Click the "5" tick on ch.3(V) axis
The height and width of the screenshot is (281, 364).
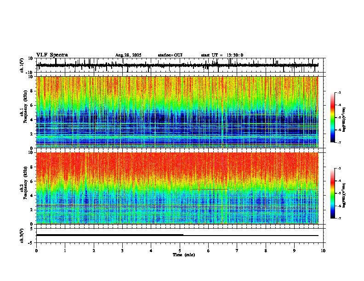click(31, 229)
